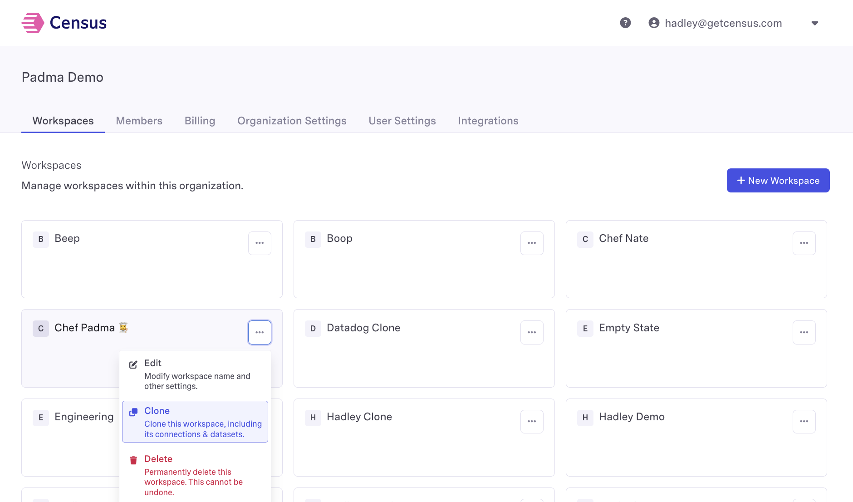
Task: Open the Beep workspace options menu
Action: pyautogui.click(x=260, y=243)
